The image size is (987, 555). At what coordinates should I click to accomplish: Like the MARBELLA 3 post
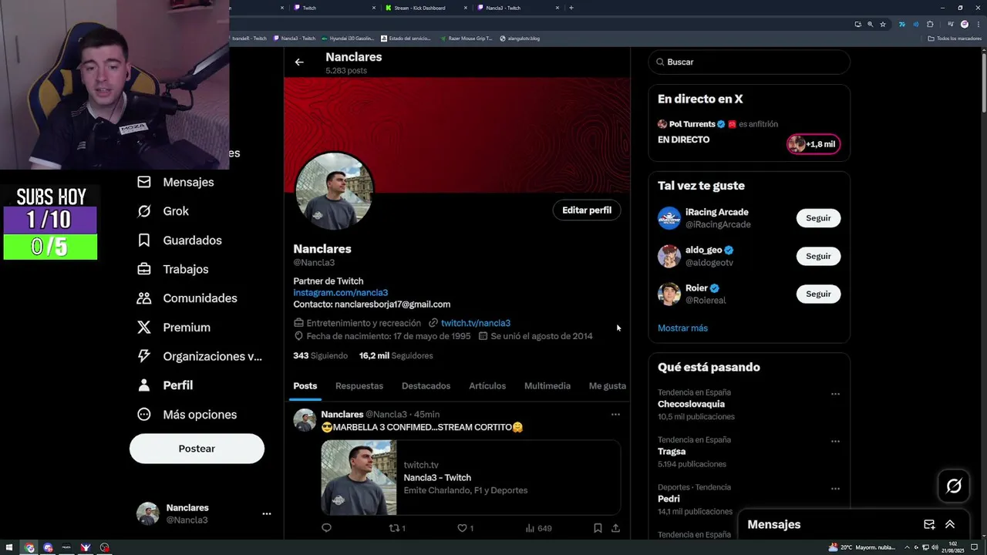[465, 528]
